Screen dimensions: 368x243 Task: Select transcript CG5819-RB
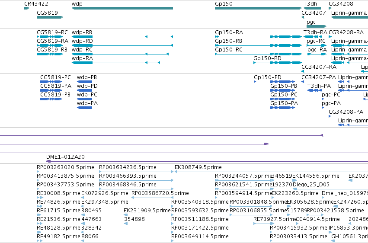pos(50,54)
